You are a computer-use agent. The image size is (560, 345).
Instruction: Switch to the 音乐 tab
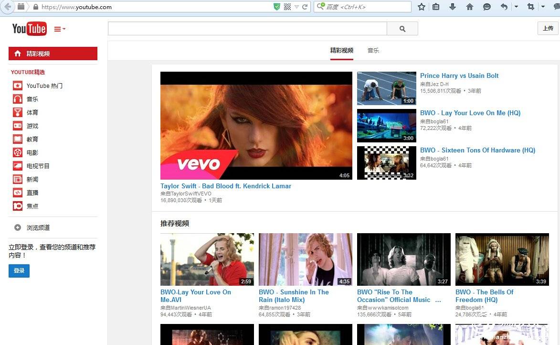click(373, 50)
